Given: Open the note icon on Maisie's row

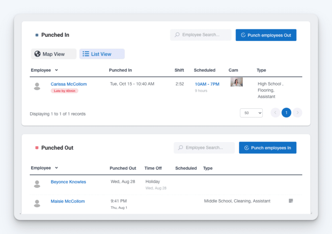Looking at the screenshot, I should click(x=291, y=201).
